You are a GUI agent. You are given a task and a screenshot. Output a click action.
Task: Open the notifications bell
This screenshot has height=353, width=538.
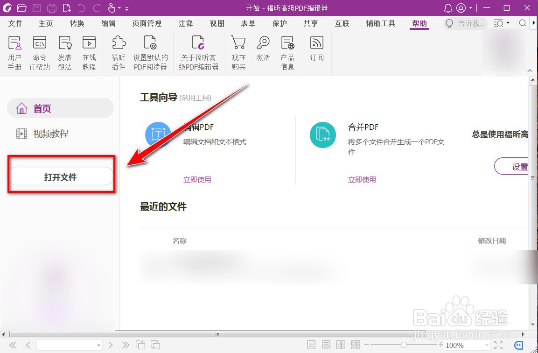coord(448,8)
